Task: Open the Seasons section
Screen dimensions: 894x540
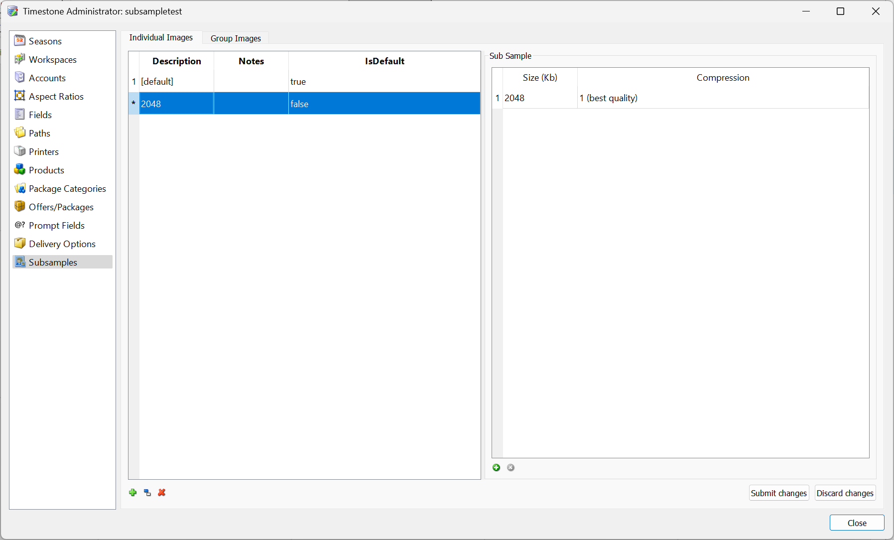Action: [62, 41]
